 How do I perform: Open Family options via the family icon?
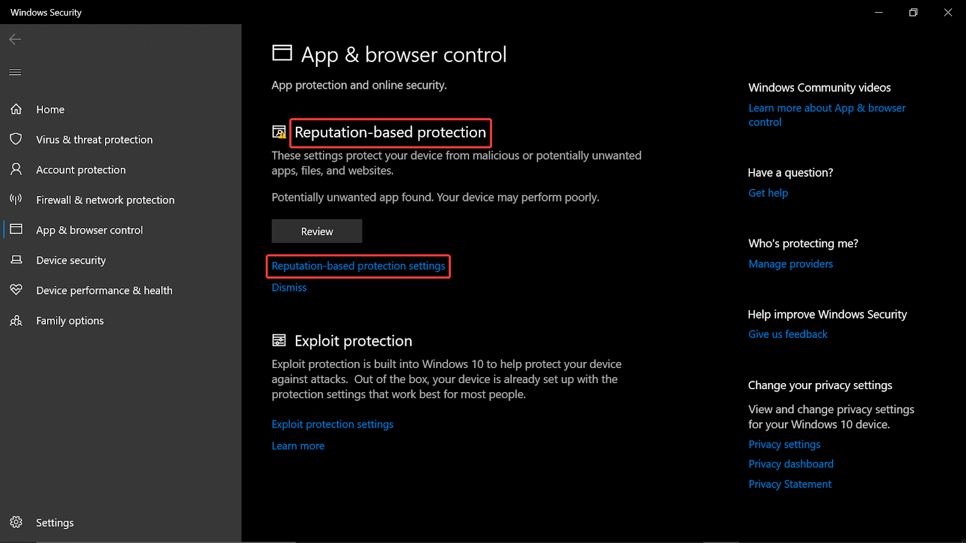(16, 320)
